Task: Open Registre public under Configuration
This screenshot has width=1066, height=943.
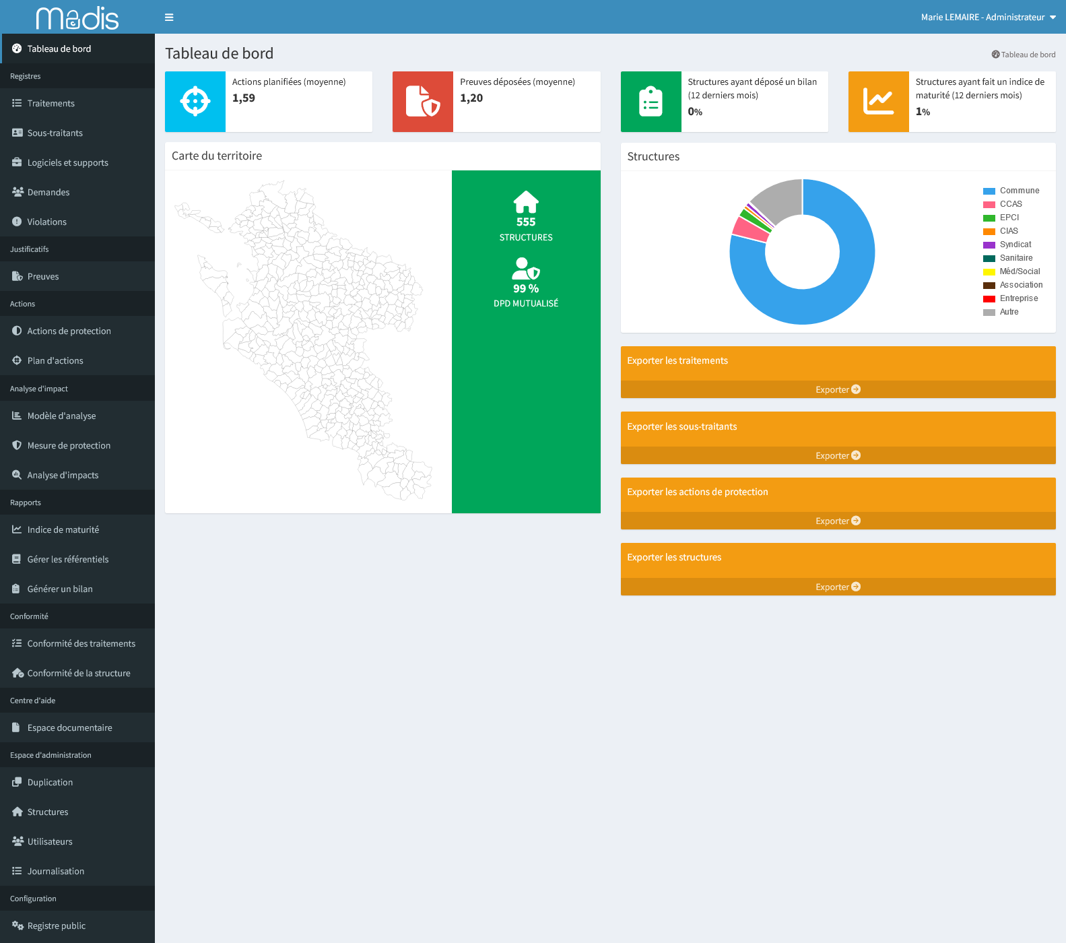Action: pos(57,925)
